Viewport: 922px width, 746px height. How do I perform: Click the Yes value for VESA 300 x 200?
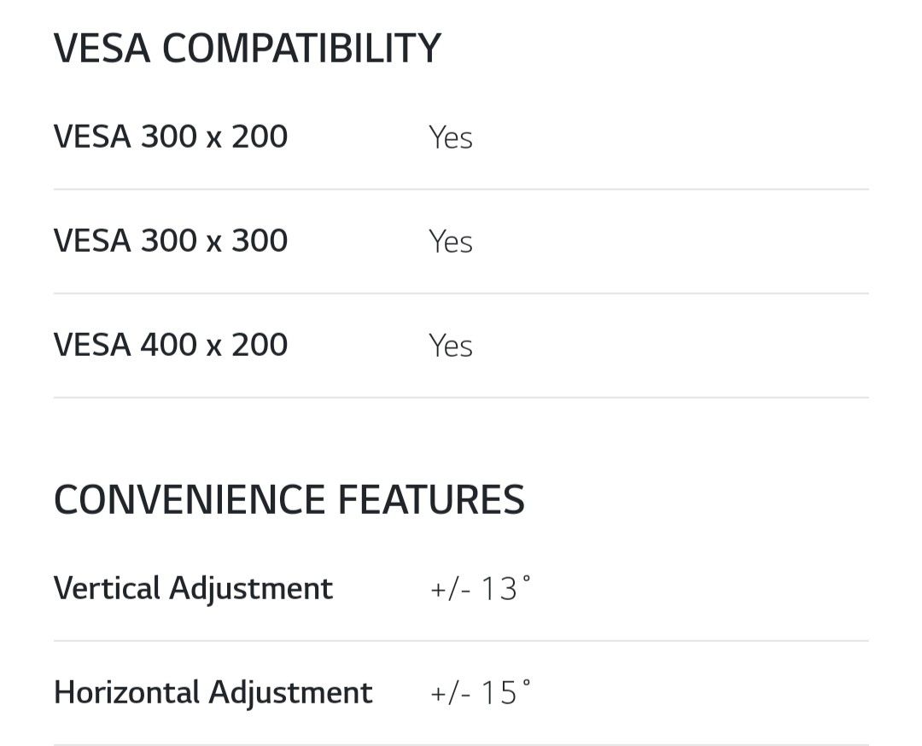tap(451, 137)
